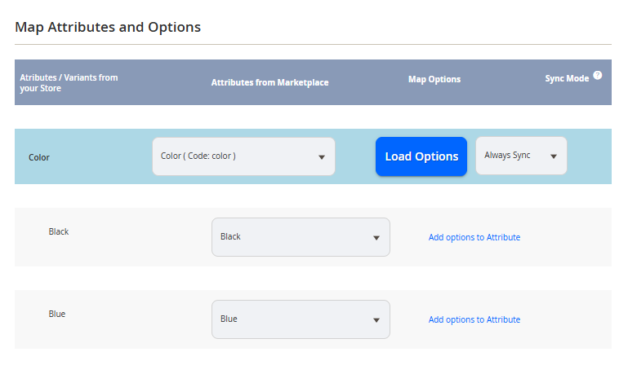Image resolution: width=628 pixels, height=374 pixels.
Task: Click the arrow on the Blue option dropdown
Action: tap(376, 320)
